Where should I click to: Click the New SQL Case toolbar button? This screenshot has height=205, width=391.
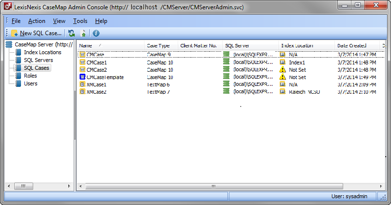tap(37, 33)
